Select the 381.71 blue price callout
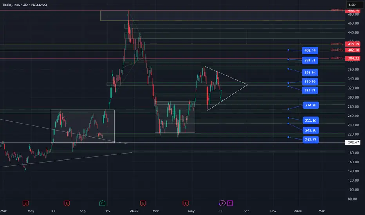 310,60
